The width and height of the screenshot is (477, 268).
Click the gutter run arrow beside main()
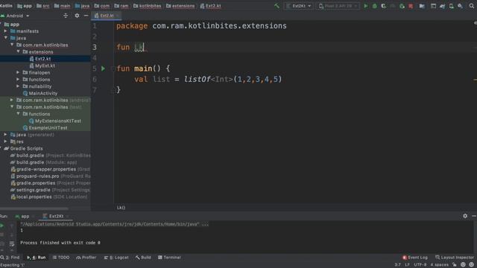tap(103, 68)
